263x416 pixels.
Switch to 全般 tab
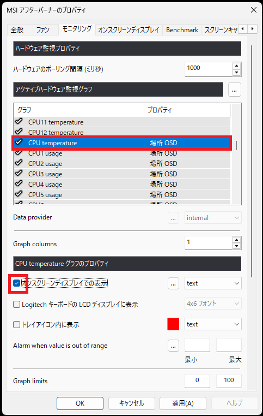[17, 29]
